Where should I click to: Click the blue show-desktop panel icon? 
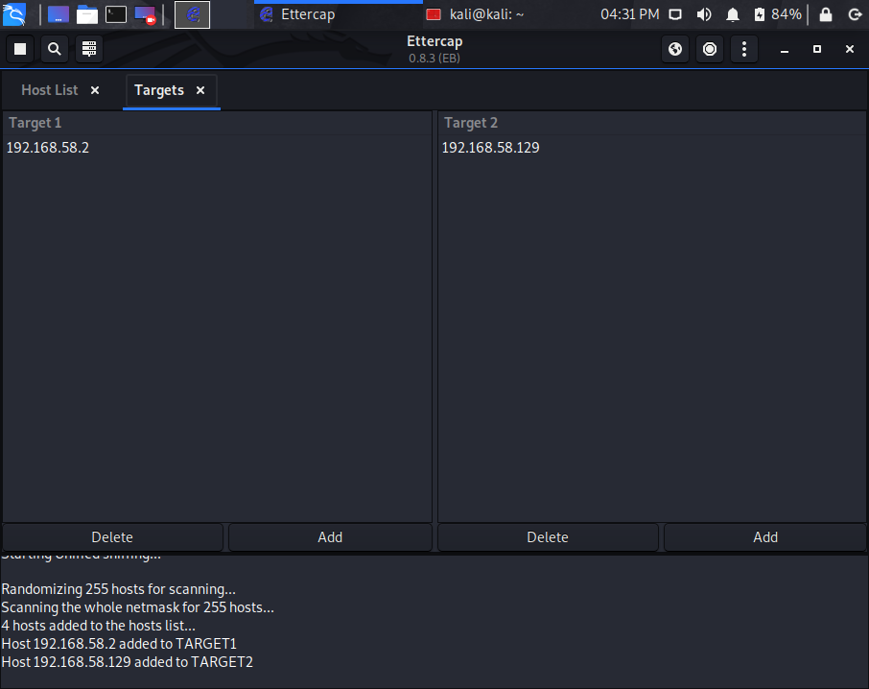(59, 14)
